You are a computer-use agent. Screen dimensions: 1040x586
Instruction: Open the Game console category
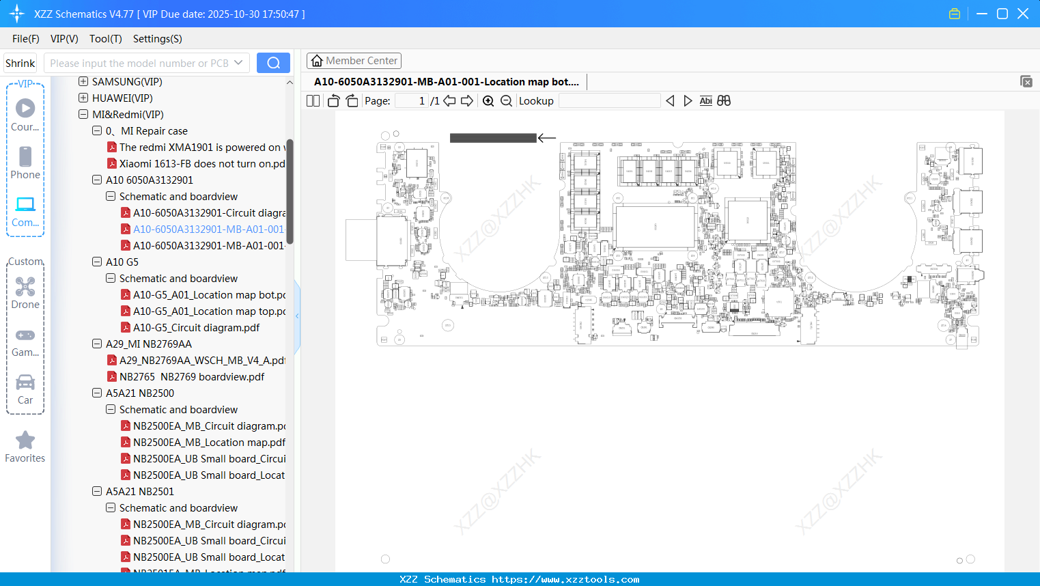[25, 341]
